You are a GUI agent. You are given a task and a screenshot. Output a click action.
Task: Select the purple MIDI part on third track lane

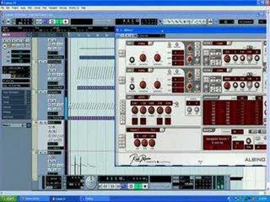coord(92,118)
